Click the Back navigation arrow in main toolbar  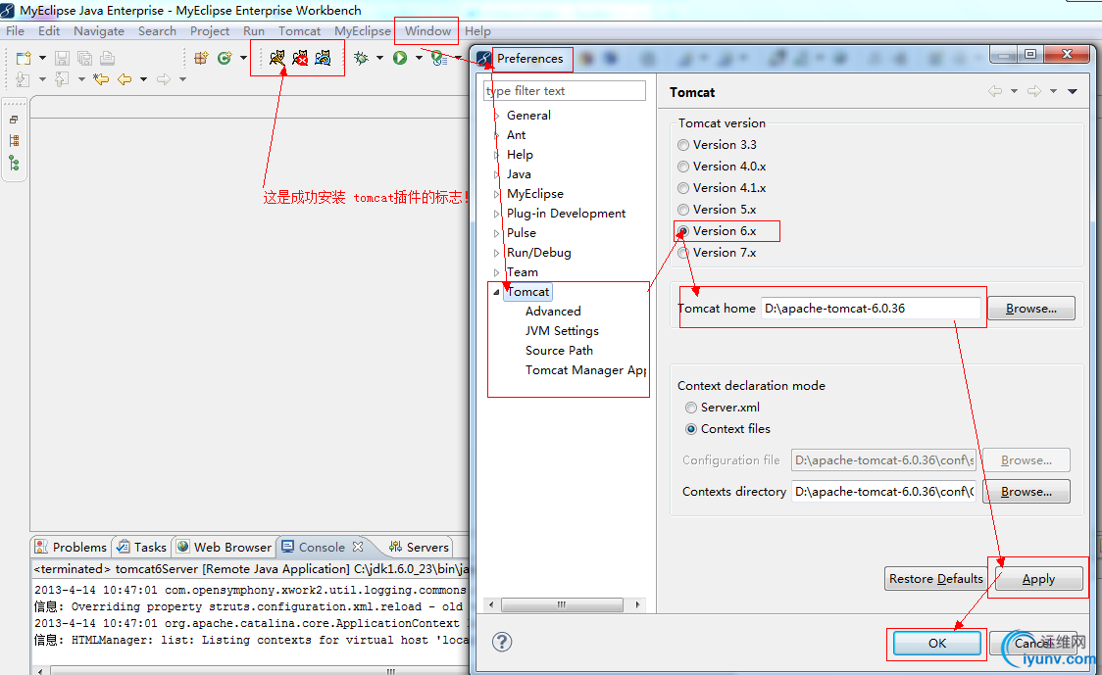(125, 79)
